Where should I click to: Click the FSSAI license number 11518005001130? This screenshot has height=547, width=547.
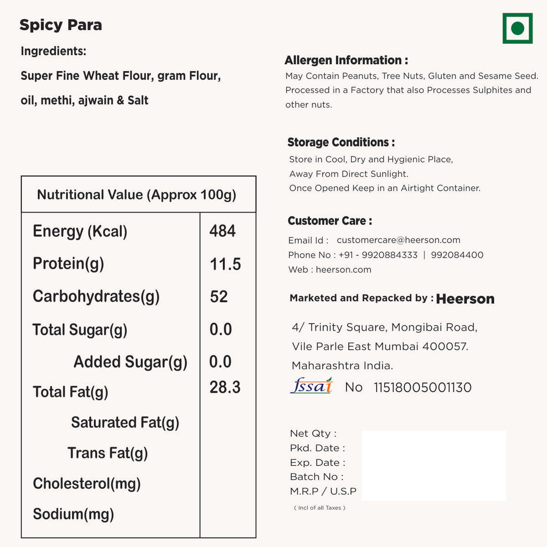[x=423, y=388]
